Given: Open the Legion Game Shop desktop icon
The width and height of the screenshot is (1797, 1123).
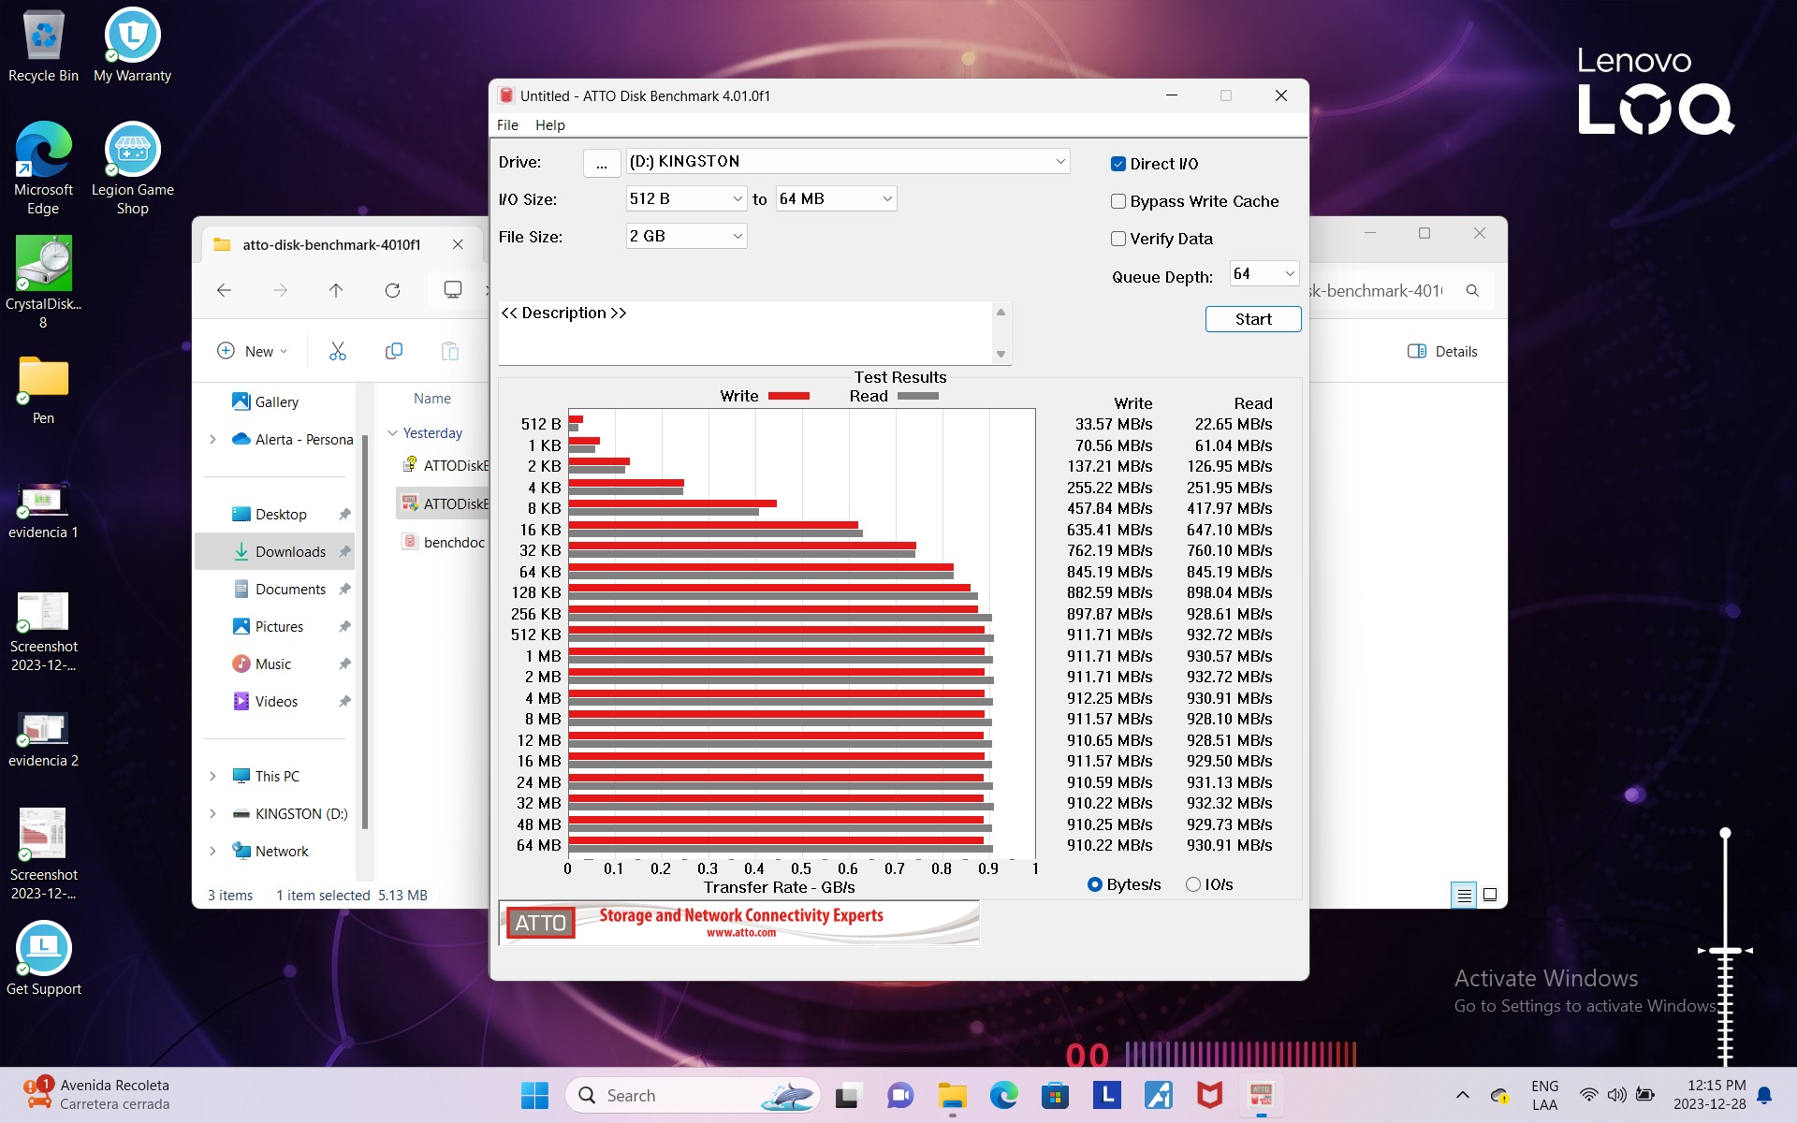Looking at the screenshot, I should pos(132,168).
